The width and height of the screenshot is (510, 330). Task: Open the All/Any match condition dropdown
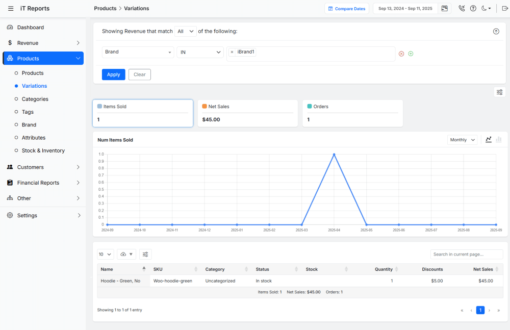point(185,31)
